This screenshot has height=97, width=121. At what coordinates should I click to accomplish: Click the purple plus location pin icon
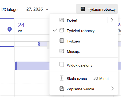coord(10,29)
